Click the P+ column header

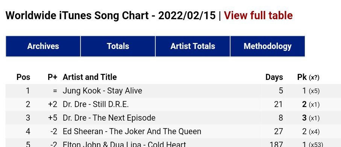(52, 77)
